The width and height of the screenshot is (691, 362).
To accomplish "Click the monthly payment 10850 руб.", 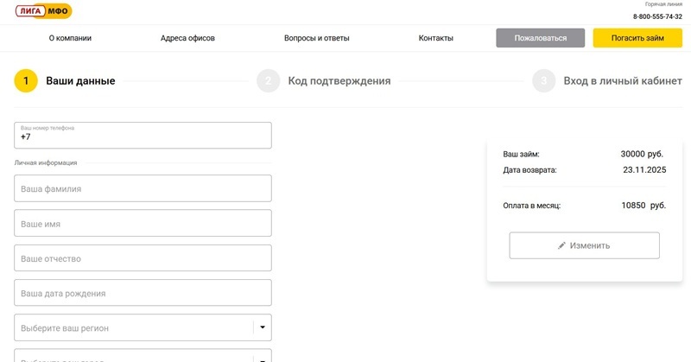I will click(x=643, y=205).
